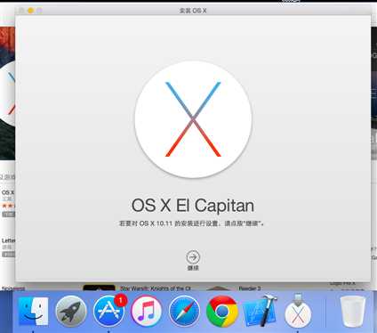Image resolution: width=377 pixels, height=333 pixels.
Task: Click the OS X 10.11 instruction text
Action: coord(191,223)
